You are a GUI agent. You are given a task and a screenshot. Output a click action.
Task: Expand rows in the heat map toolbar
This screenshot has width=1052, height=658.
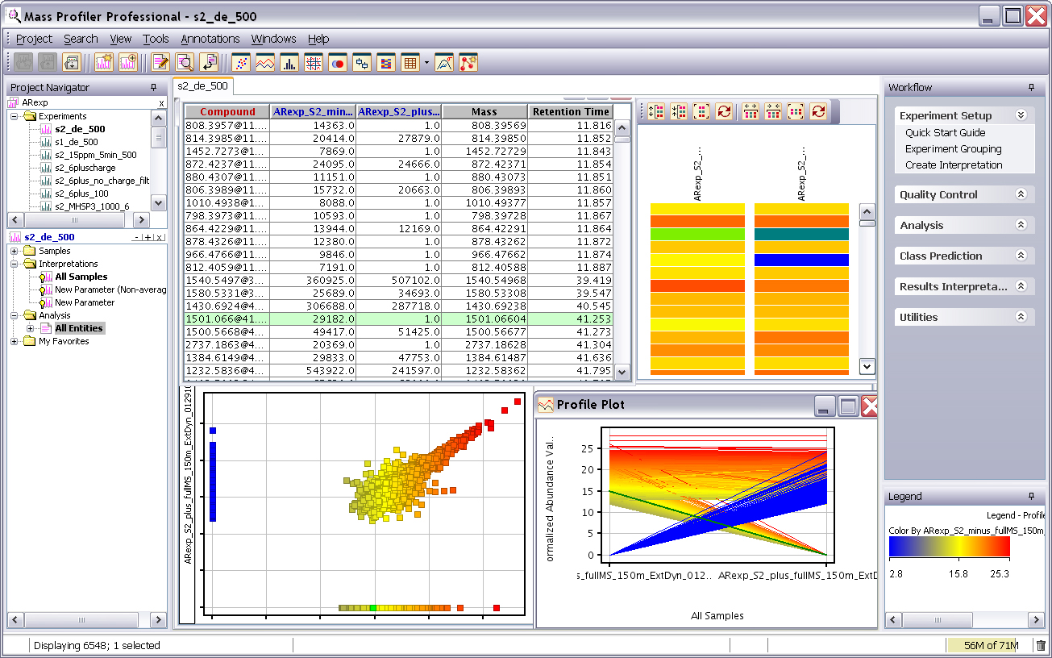[x=656, y=112]
